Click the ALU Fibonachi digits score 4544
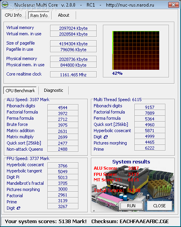The height and width of the screenshot is (227, 181). point(63,107)
